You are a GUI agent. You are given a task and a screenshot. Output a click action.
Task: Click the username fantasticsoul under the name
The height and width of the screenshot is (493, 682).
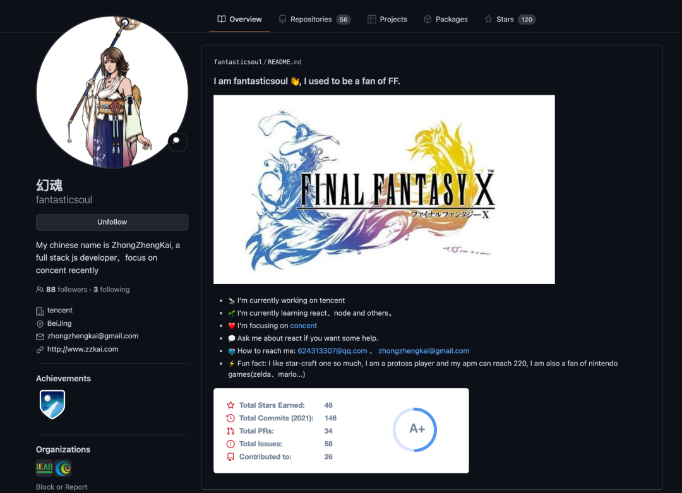coord(64,200)
